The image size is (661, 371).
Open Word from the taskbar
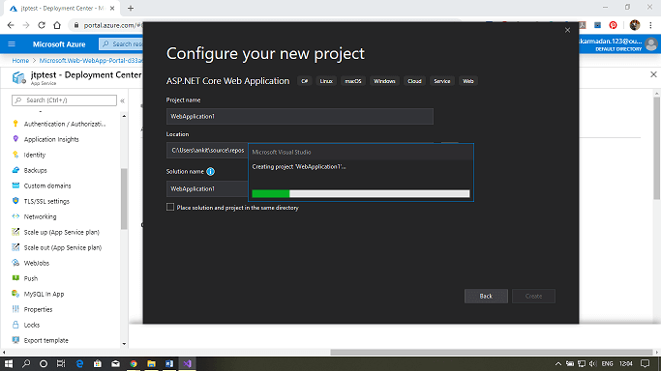coord(169,363)
